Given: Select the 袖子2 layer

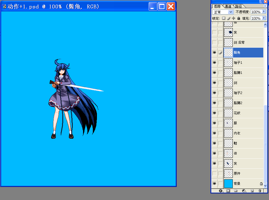Looking at the screenshot, I should click(x=244, y=93).
